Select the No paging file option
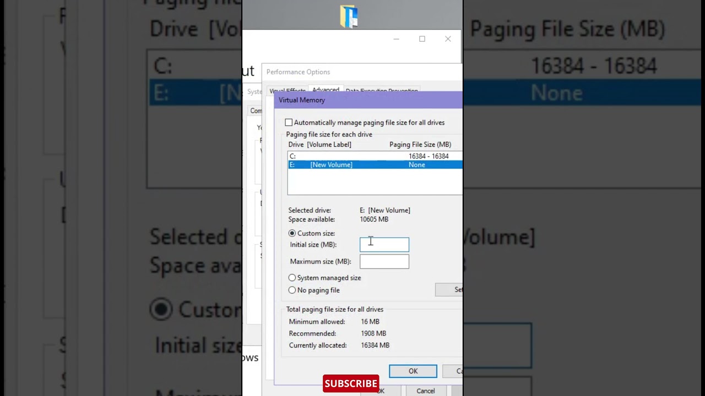This screenshot has width=705, height=396. (x=292, y=290)
